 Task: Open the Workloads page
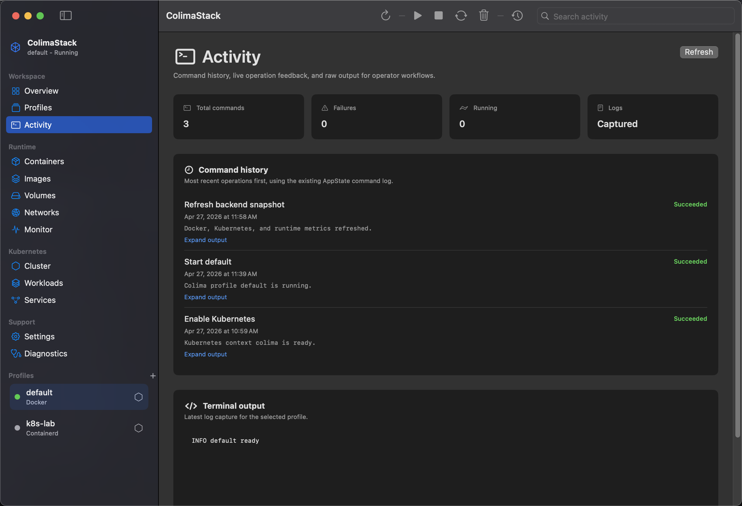[79, 283]
